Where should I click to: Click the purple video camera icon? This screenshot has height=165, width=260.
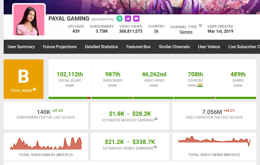136,18
